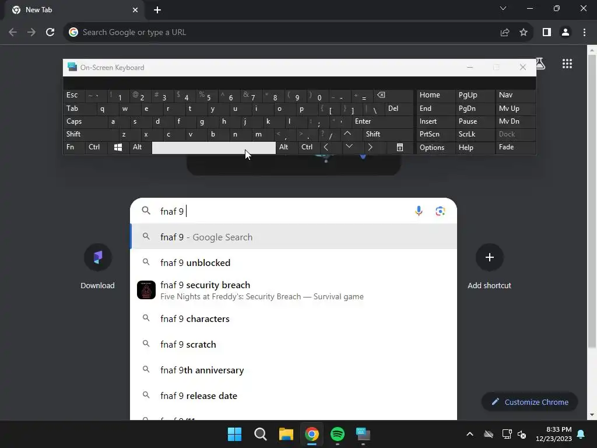
Task: Click backspace key on On-Screen Keyboard
Action: (x=394, y=95)
